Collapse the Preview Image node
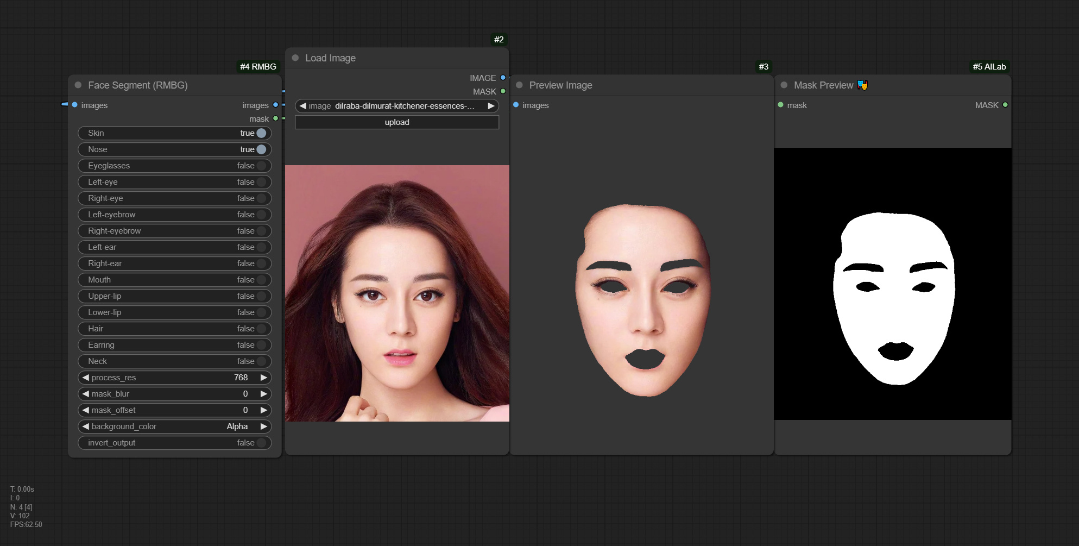The image size is (1079, 546). 519,85
